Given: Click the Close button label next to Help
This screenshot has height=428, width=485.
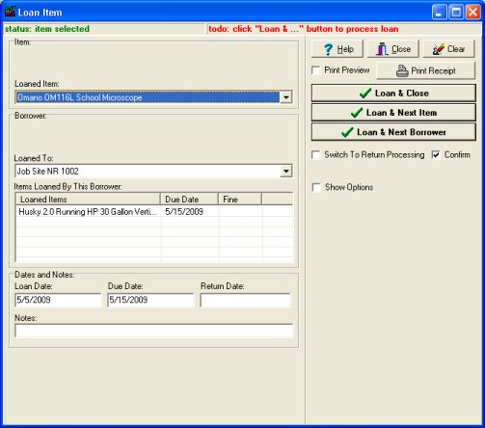Looking at the screenshot, I should tap(401, 49).
